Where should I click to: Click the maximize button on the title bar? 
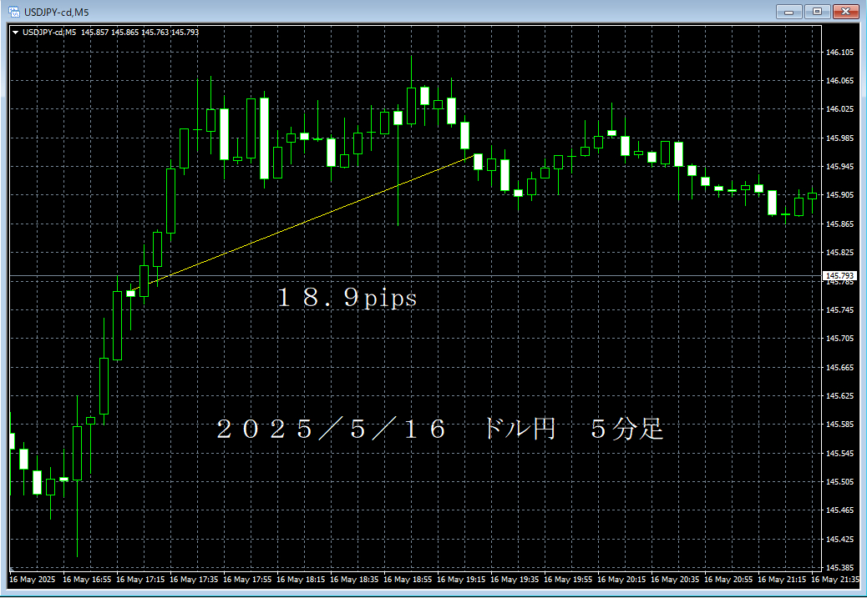tap(816, 12)
